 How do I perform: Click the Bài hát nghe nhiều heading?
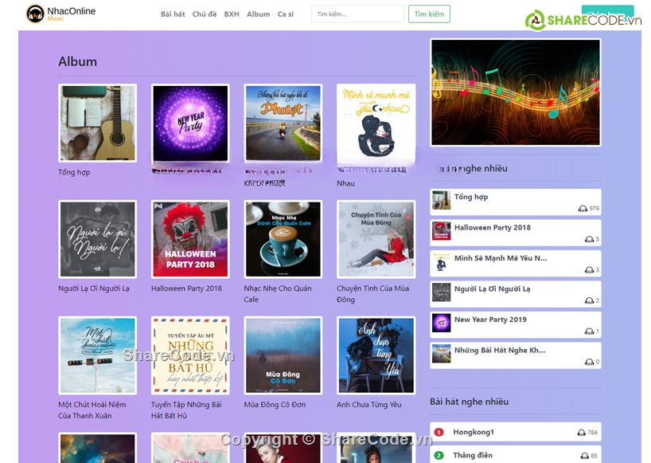tap(470, 402)
